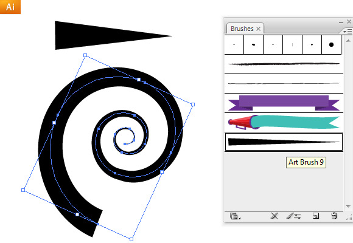Click the right corner handle of spiral bounding box
This screenshot has width=353, height=243.
(193, 104)
